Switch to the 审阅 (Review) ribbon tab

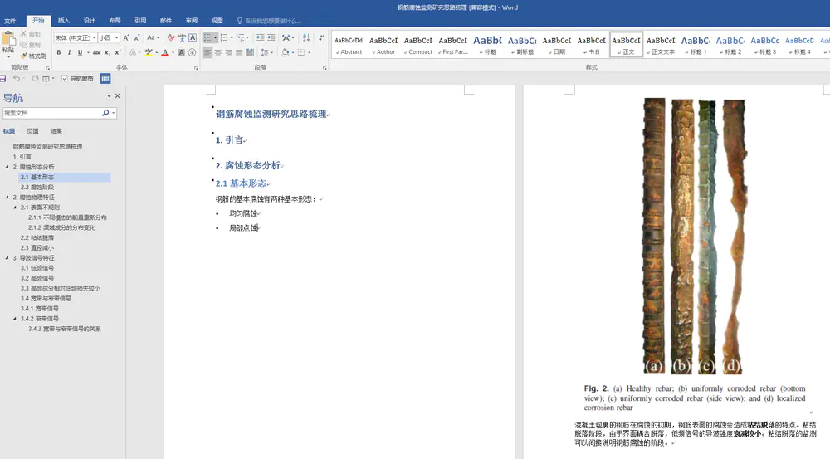point(192,21)
